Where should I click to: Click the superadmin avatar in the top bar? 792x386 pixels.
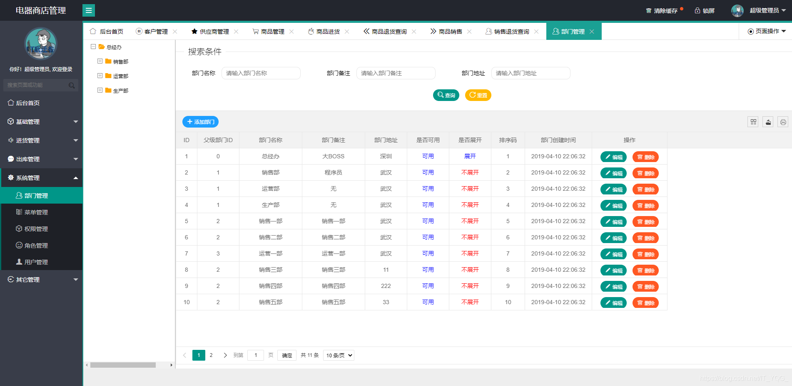tap(737, 10)
